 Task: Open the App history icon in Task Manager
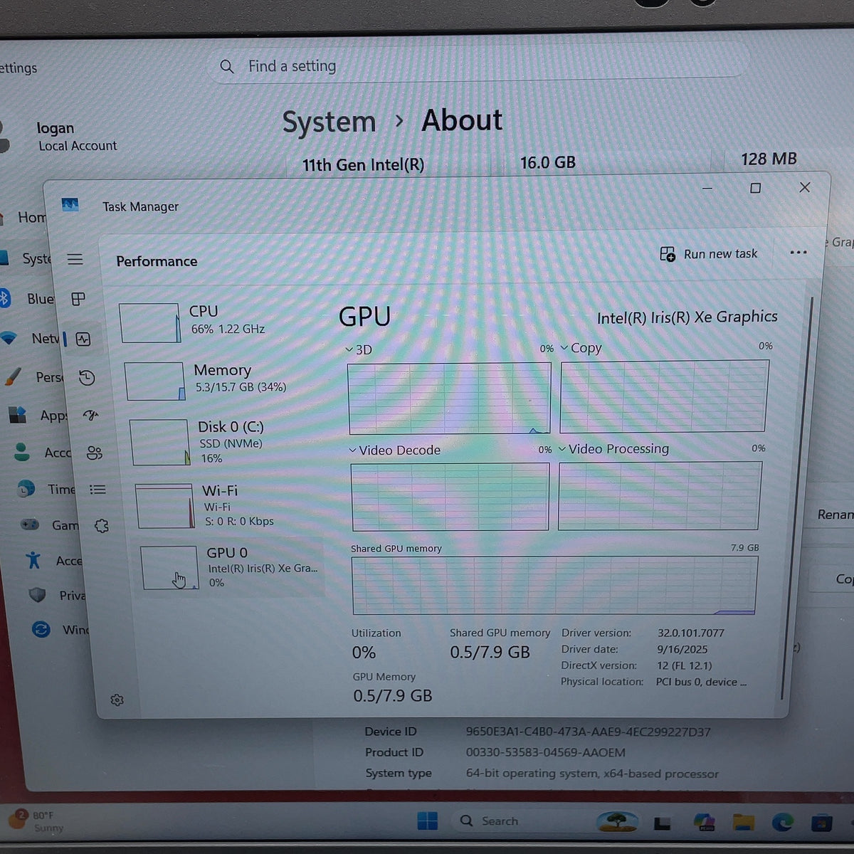click(87, 378)
